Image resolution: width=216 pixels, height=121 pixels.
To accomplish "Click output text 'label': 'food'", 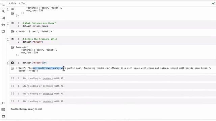I will tap(28, 71).
